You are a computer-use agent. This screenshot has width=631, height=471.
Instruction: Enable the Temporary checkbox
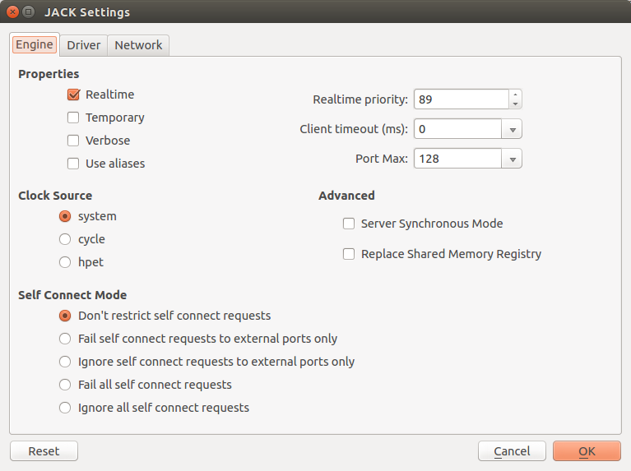(x=73, y=118)
